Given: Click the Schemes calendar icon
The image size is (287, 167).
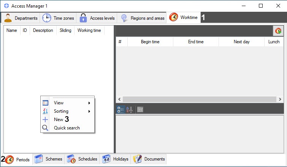Looking at the screenshot, I should 38,159.
